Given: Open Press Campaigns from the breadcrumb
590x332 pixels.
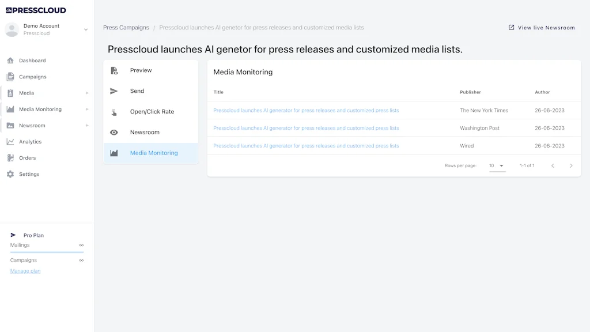Looking at the screenshot, I should point(126,27).
